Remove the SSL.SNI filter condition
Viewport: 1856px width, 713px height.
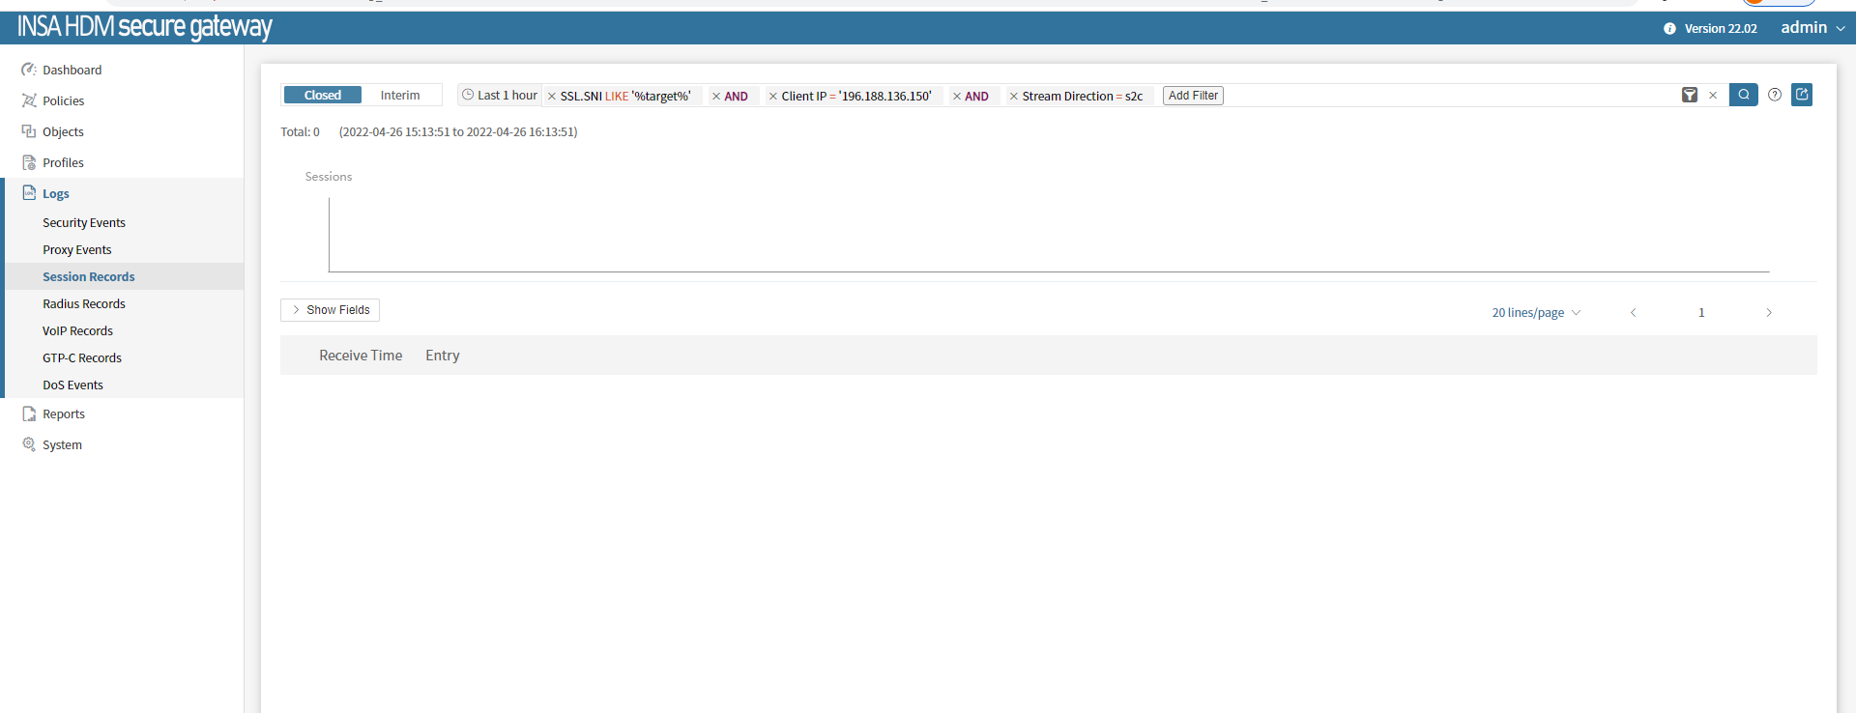552,97
